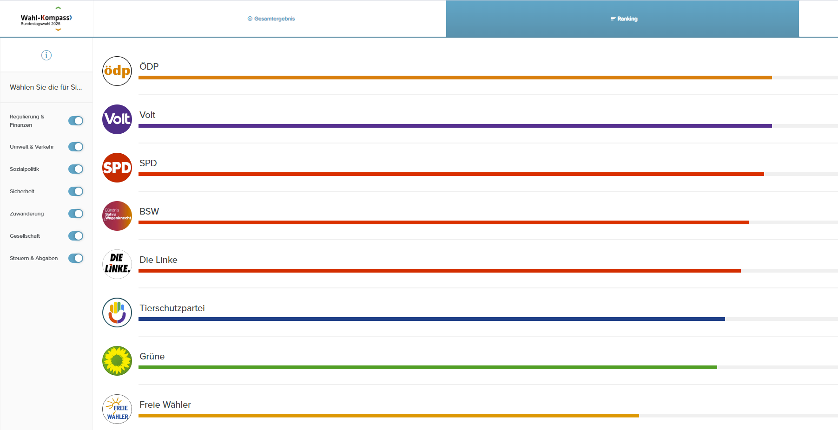Toggle Regulierung & Finanzen switch
838x430 pixels.
tap(76, 121)
